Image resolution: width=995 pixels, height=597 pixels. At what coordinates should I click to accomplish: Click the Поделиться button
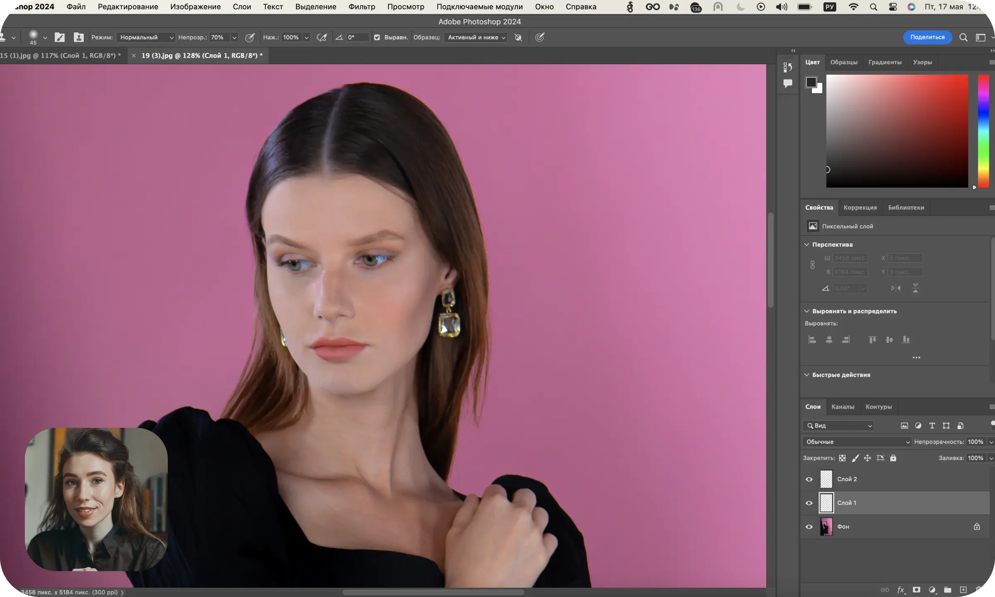coord(927,37)
